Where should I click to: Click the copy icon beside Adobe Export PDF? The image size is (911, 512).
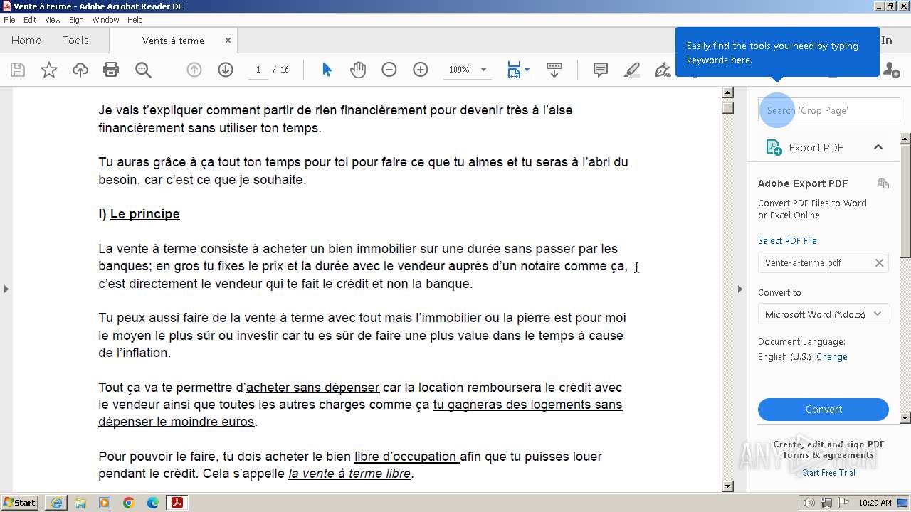[883, 183]
